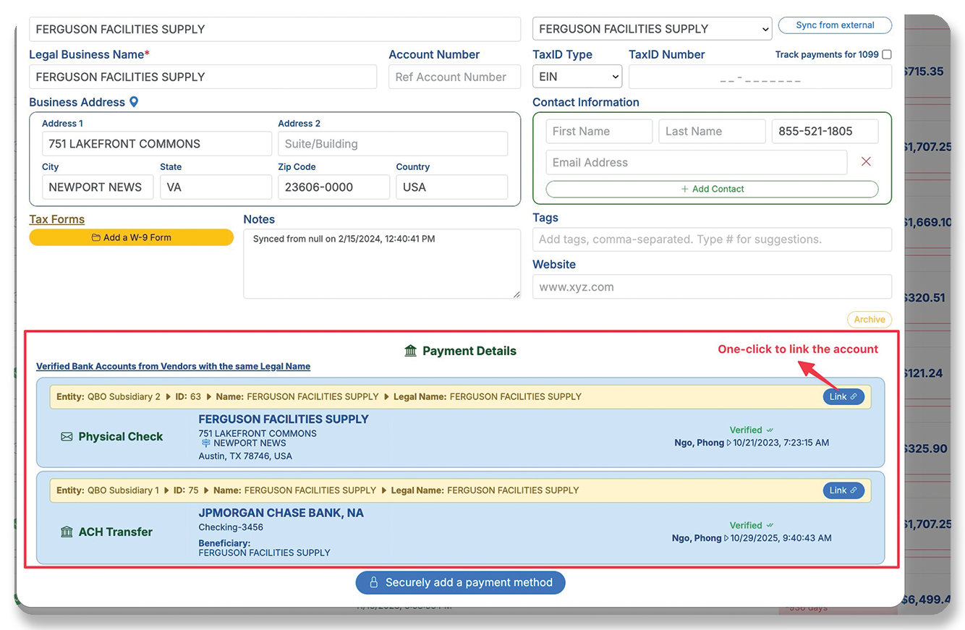Click the Add Contact button
Image resolution: width=965 pixels, height=630 pixels.
click(x=712, y=189)
